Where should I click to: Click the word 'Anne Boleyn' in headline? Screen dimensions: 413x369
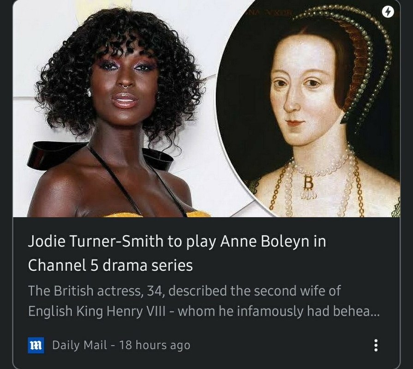pyautogui.click(x=265, y=241)
